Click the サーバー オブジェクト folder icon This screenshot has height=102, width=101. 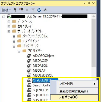[x=14, y=31]
